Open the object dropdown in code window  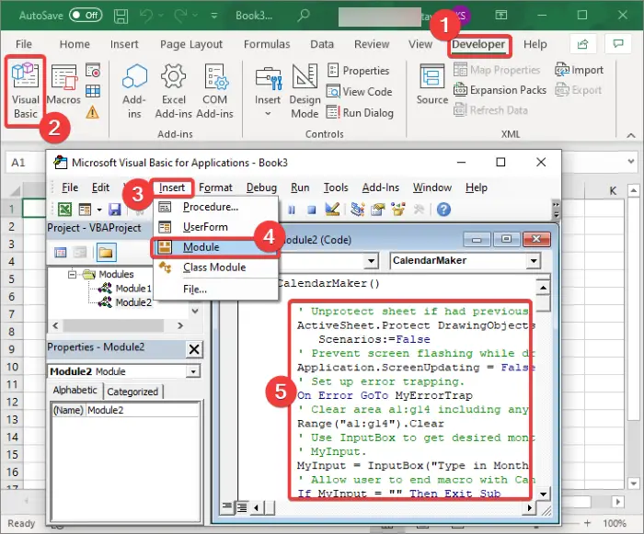click(371, 261)
